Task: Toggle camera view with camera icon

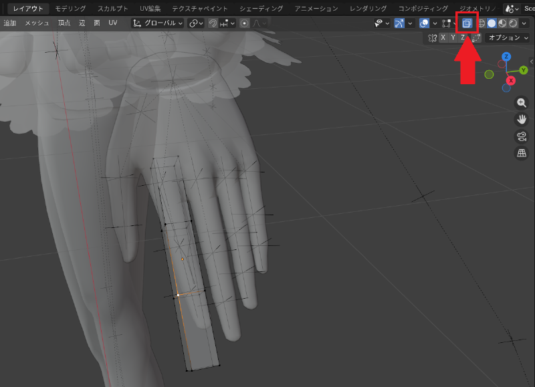Action: click(522, 136)
